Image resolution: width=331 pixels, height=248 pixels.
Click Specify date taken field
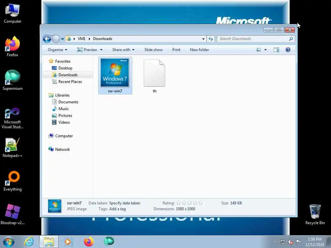124,203
